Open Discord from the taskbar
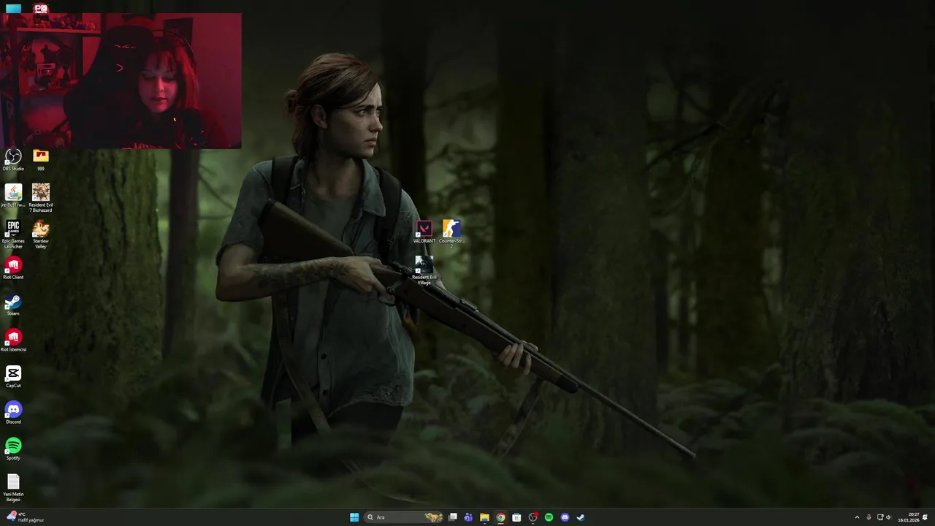Screen dimensions: 935x526 pos(565,517)
